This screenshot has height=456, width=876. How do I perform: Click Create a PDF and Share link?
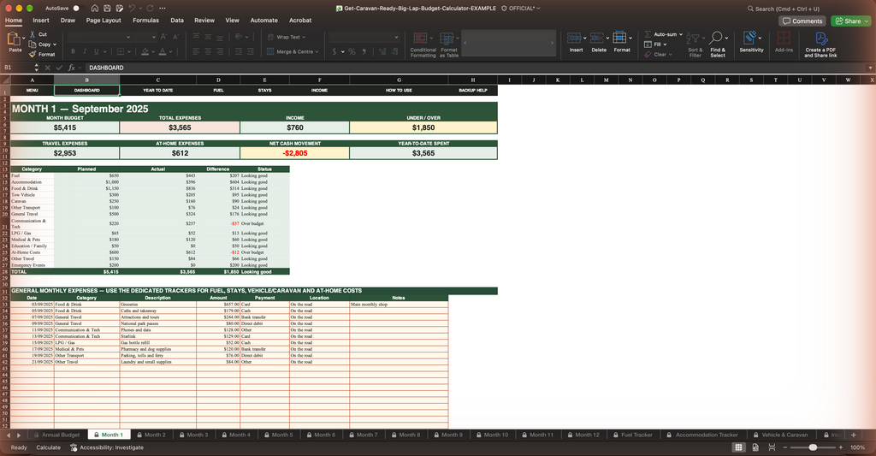coord(820,44)
